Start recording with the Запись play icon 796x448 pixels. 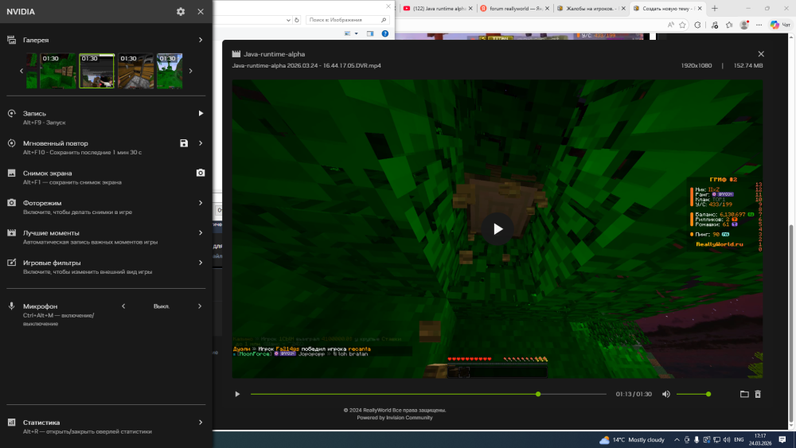pos(201,114)
